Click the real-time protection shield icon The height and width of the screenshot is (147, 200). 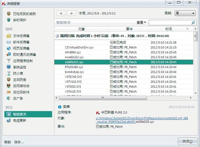[9, 20]
